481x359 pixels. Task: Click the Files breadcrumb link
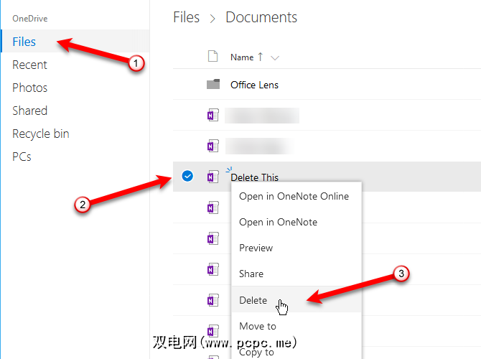[x=186, y=17]
